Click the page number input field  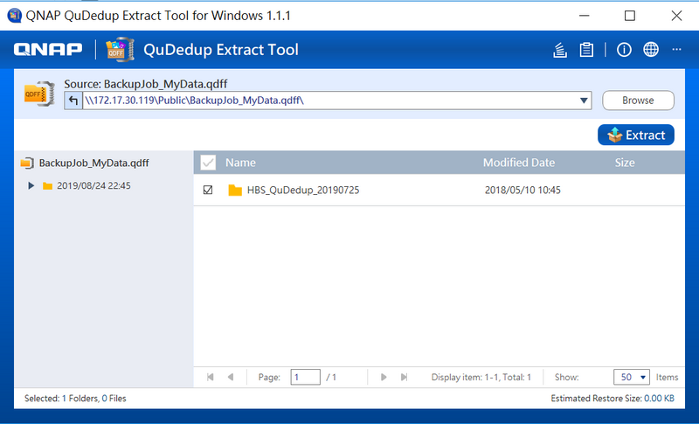pyautogui.click(x=305, y=377)
